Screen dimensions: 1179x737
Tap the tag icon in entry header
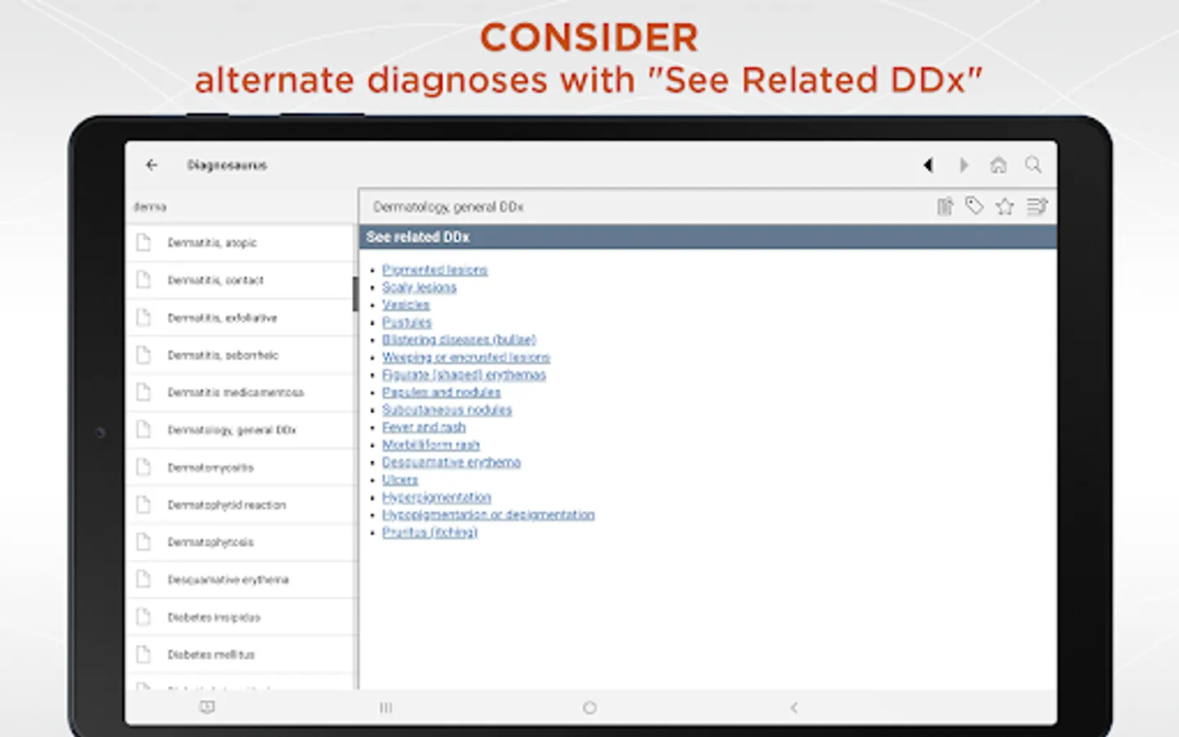(974, 206)
